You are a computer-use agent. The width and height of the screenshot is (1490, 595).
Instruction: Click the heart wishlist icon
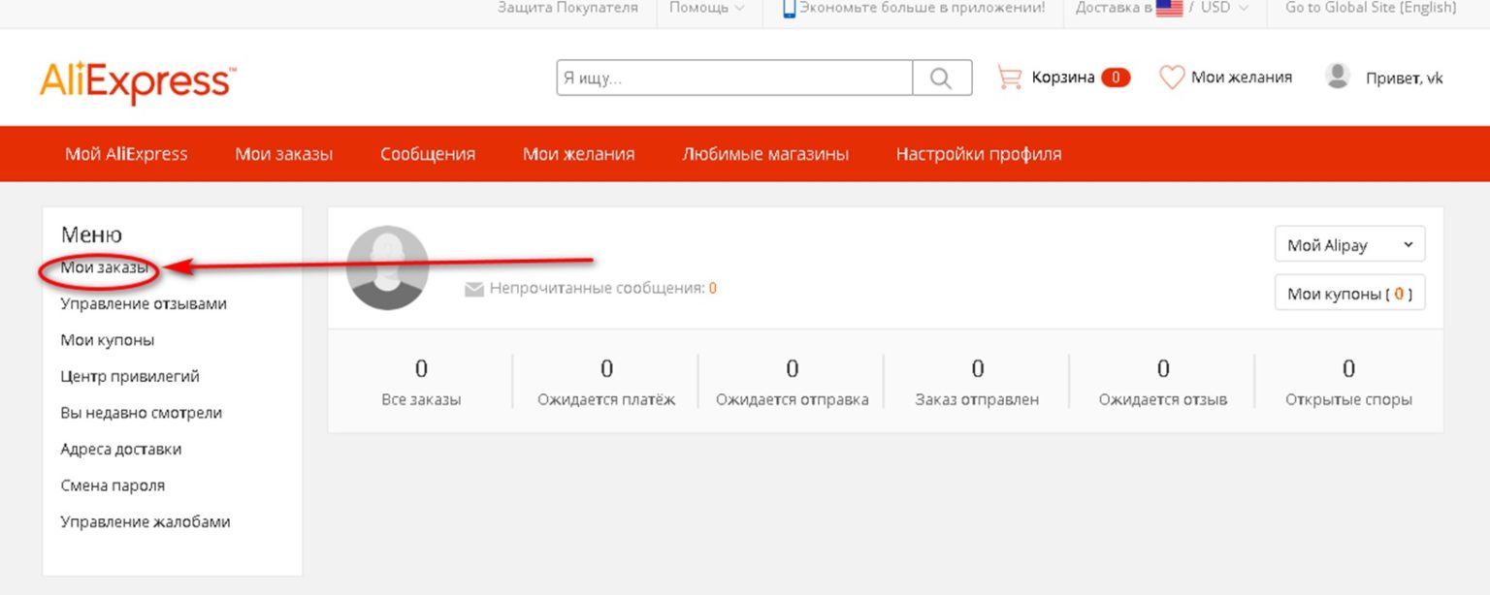pyautogui.click(x=1173, y=78)
